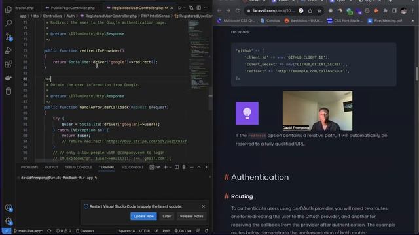
Task: Open errors and warnings count
Action: [63, 231]
